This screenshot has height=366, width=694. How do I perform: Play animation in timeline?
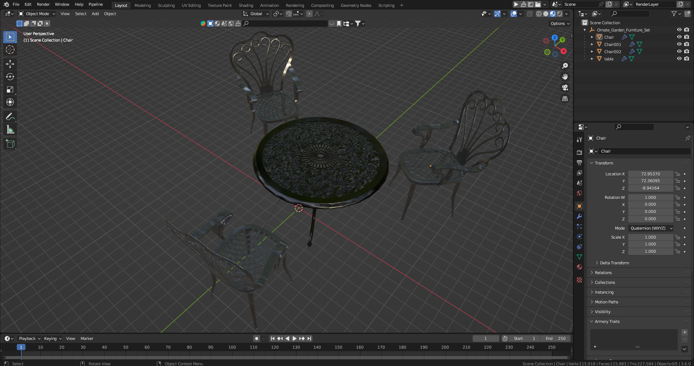[x=294, y=339]
